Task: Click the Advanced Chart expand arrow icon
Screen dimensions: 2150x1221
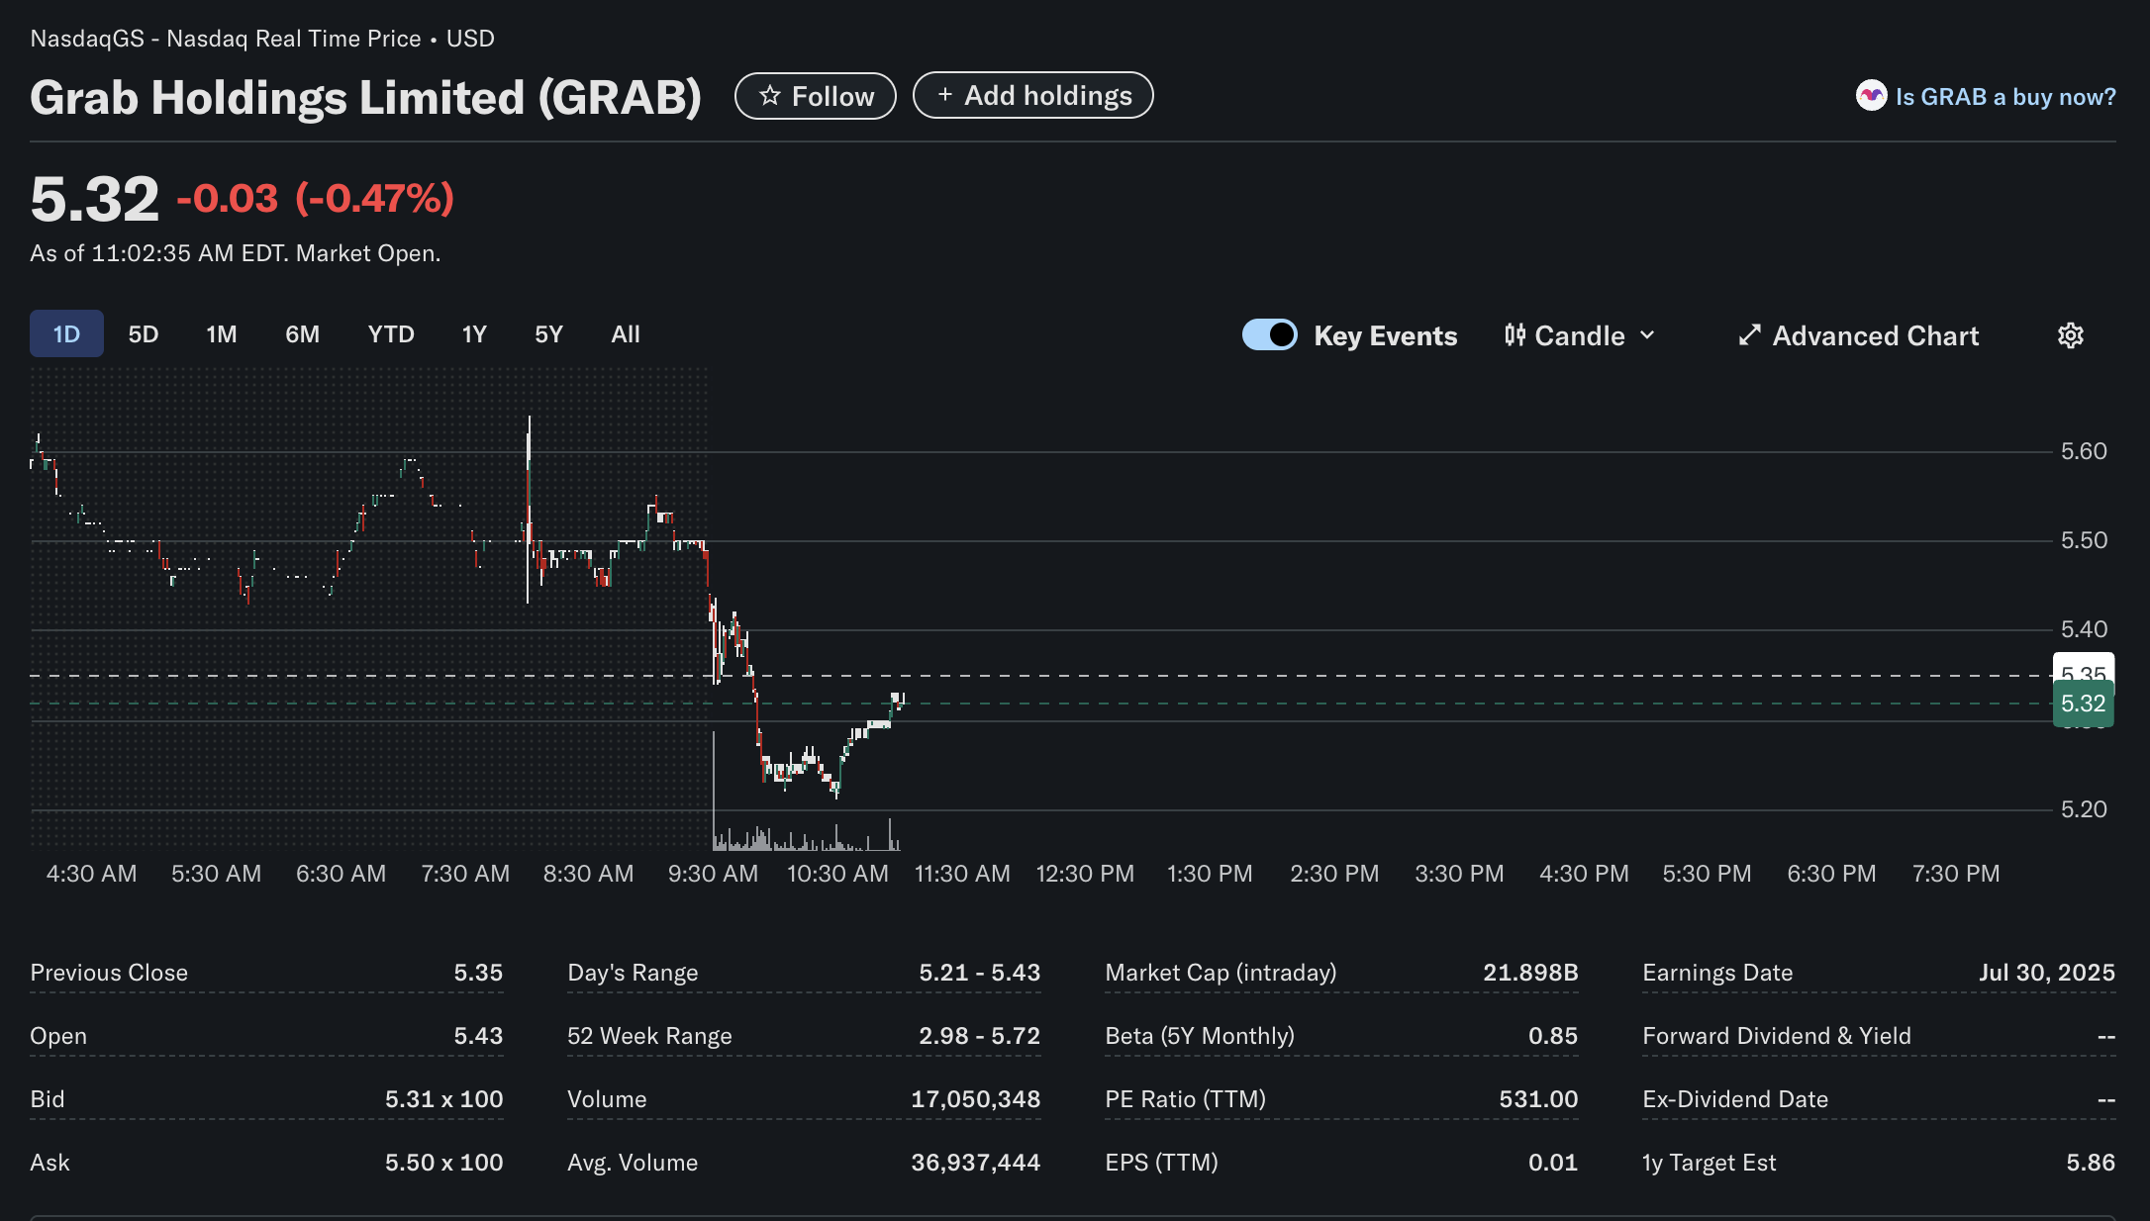Action: point(1749,335)
